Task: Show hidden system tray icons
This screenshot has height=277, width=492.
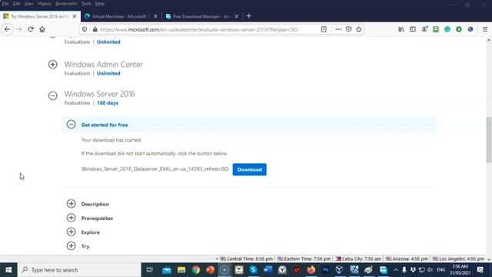Action: (x=395, y=270)
